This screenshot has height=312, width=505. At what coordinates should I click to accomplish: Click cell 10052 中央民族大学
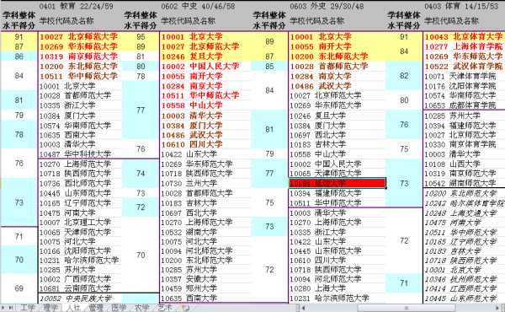pos(76,299)
